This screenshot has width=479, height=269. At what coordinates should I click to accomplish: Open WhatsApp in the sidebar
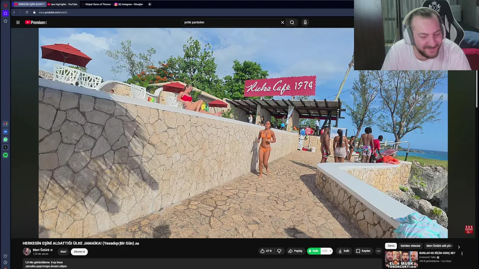click(x=5, y=140)
